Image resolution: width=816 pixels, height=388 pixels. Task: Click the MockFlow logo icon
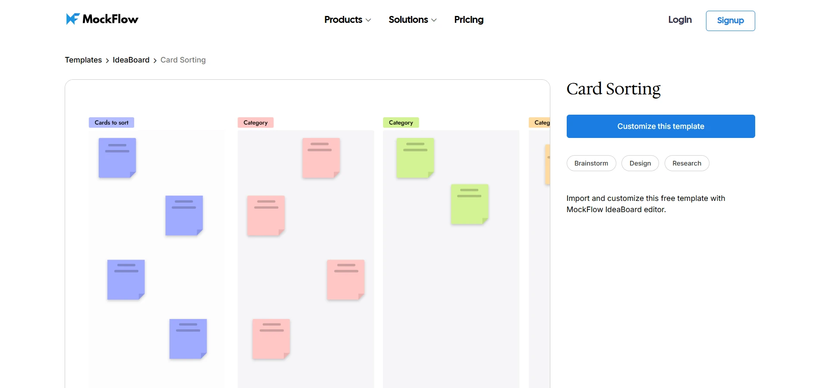(x=73, y=19)
